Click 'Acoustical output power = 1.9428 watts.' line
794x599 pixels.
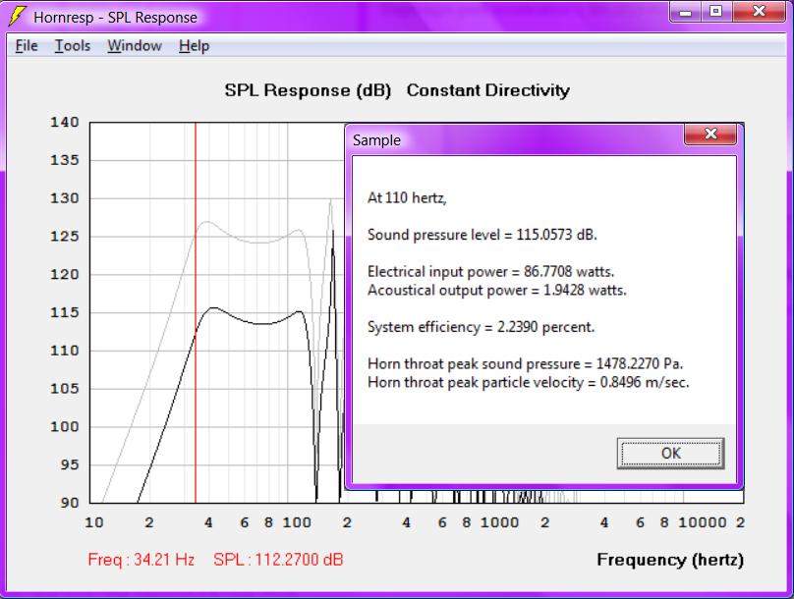click(497, 291)
